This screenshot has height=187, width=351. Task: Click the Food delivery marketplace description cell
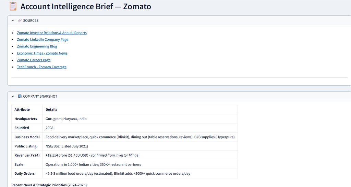(x=140, y=137)
